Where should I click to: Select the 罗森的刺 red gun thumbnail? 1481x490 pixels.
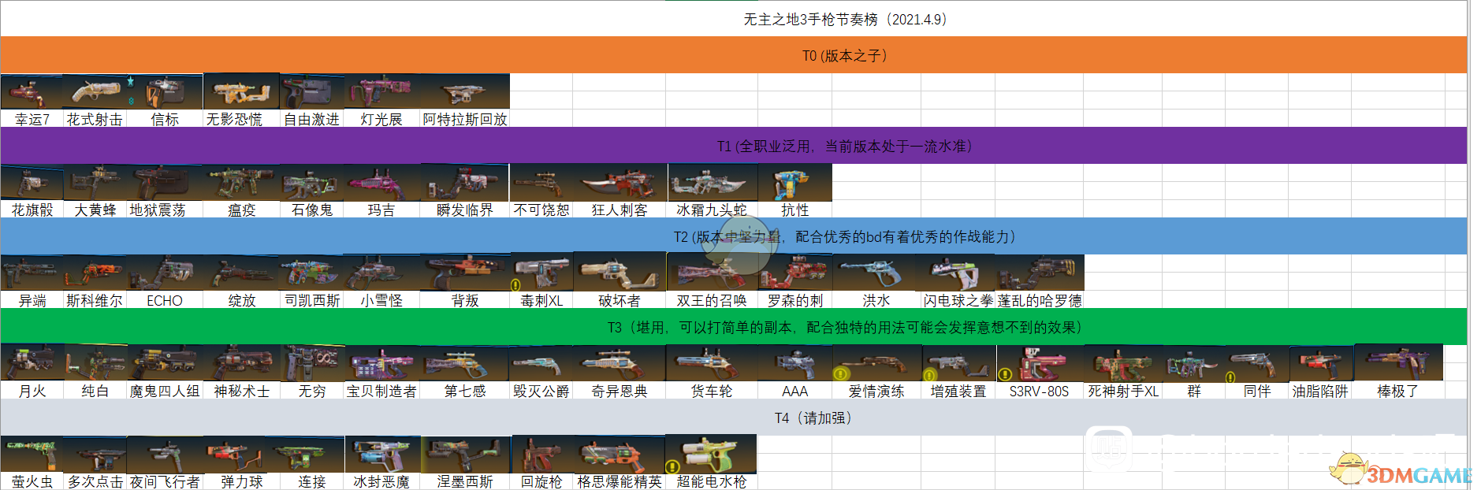pyautogui.click(x=794, y=273)
